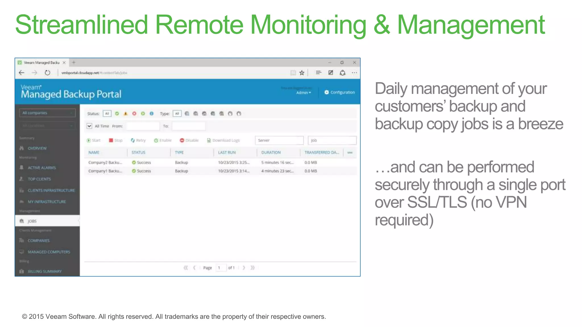The image size is (582, 327).
Task: Click the '10/23/2015 3:14' last run cell
Action: (x=234, y=171)
